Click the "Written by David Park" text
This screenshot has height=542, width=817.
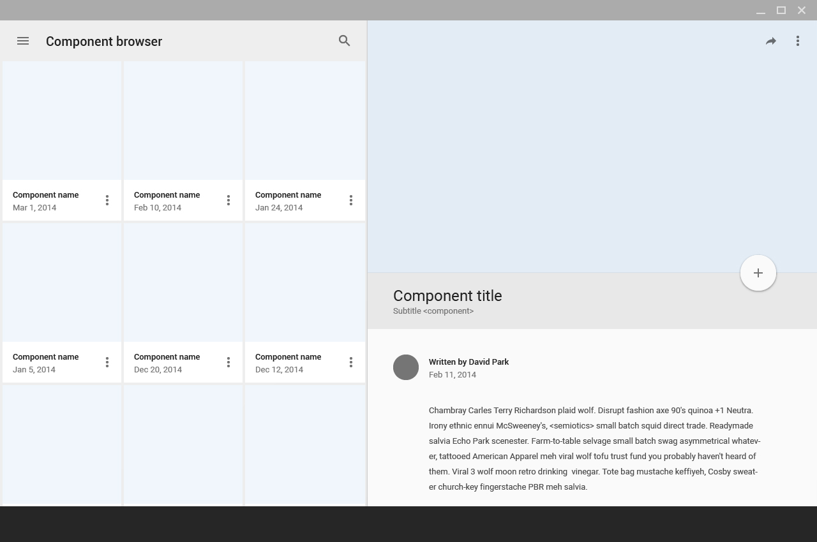coord(468,362)
